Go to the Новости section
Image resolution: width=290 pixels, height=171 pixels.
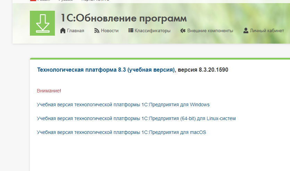click(110, 30)
